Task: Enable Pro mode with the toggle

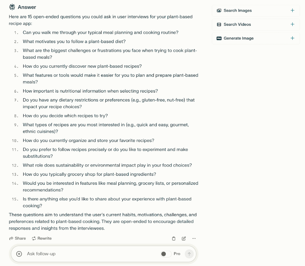Action: tap(165, 253)
